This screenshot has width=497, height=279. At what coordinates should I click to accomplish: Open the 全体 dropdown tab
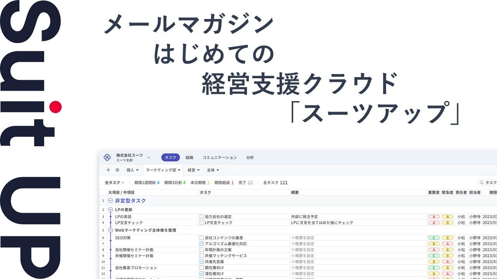pyautogui.click(x=213, y=170)
